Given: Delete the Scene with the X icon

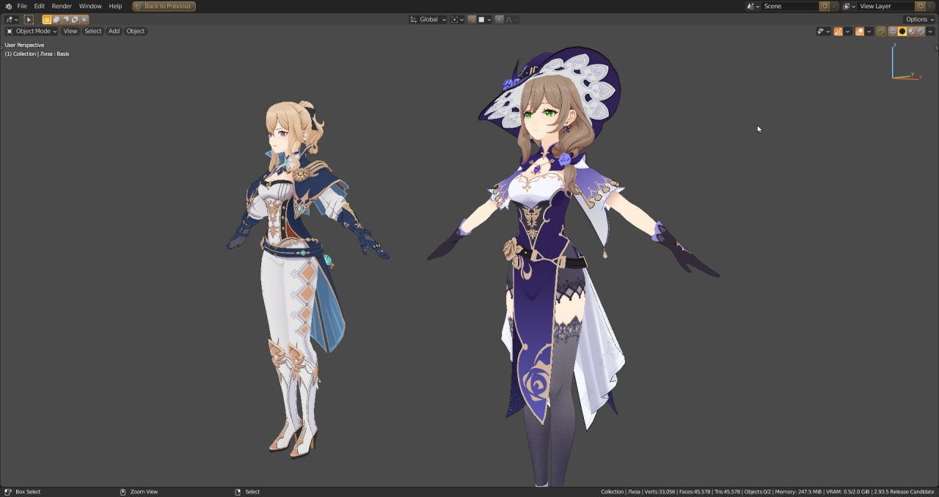Looking at the screenshot, I should (834, 6).
